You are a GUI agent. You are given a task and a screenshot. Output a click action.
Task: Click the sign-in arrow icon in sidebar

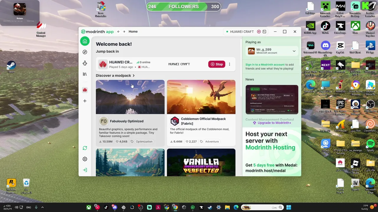[85, 170]
